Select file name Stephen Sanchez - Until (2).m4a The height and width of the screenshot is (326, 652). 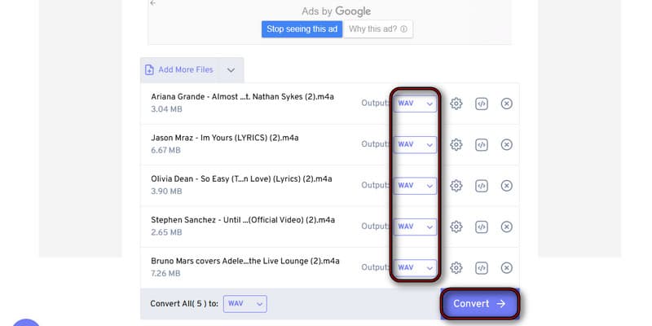243,220
